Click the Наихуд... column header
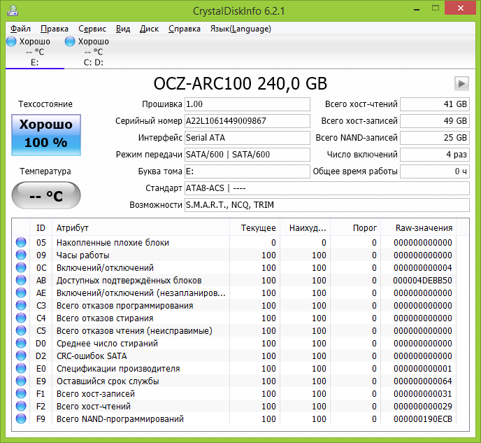The image size is (481, 443). [305, 227]
